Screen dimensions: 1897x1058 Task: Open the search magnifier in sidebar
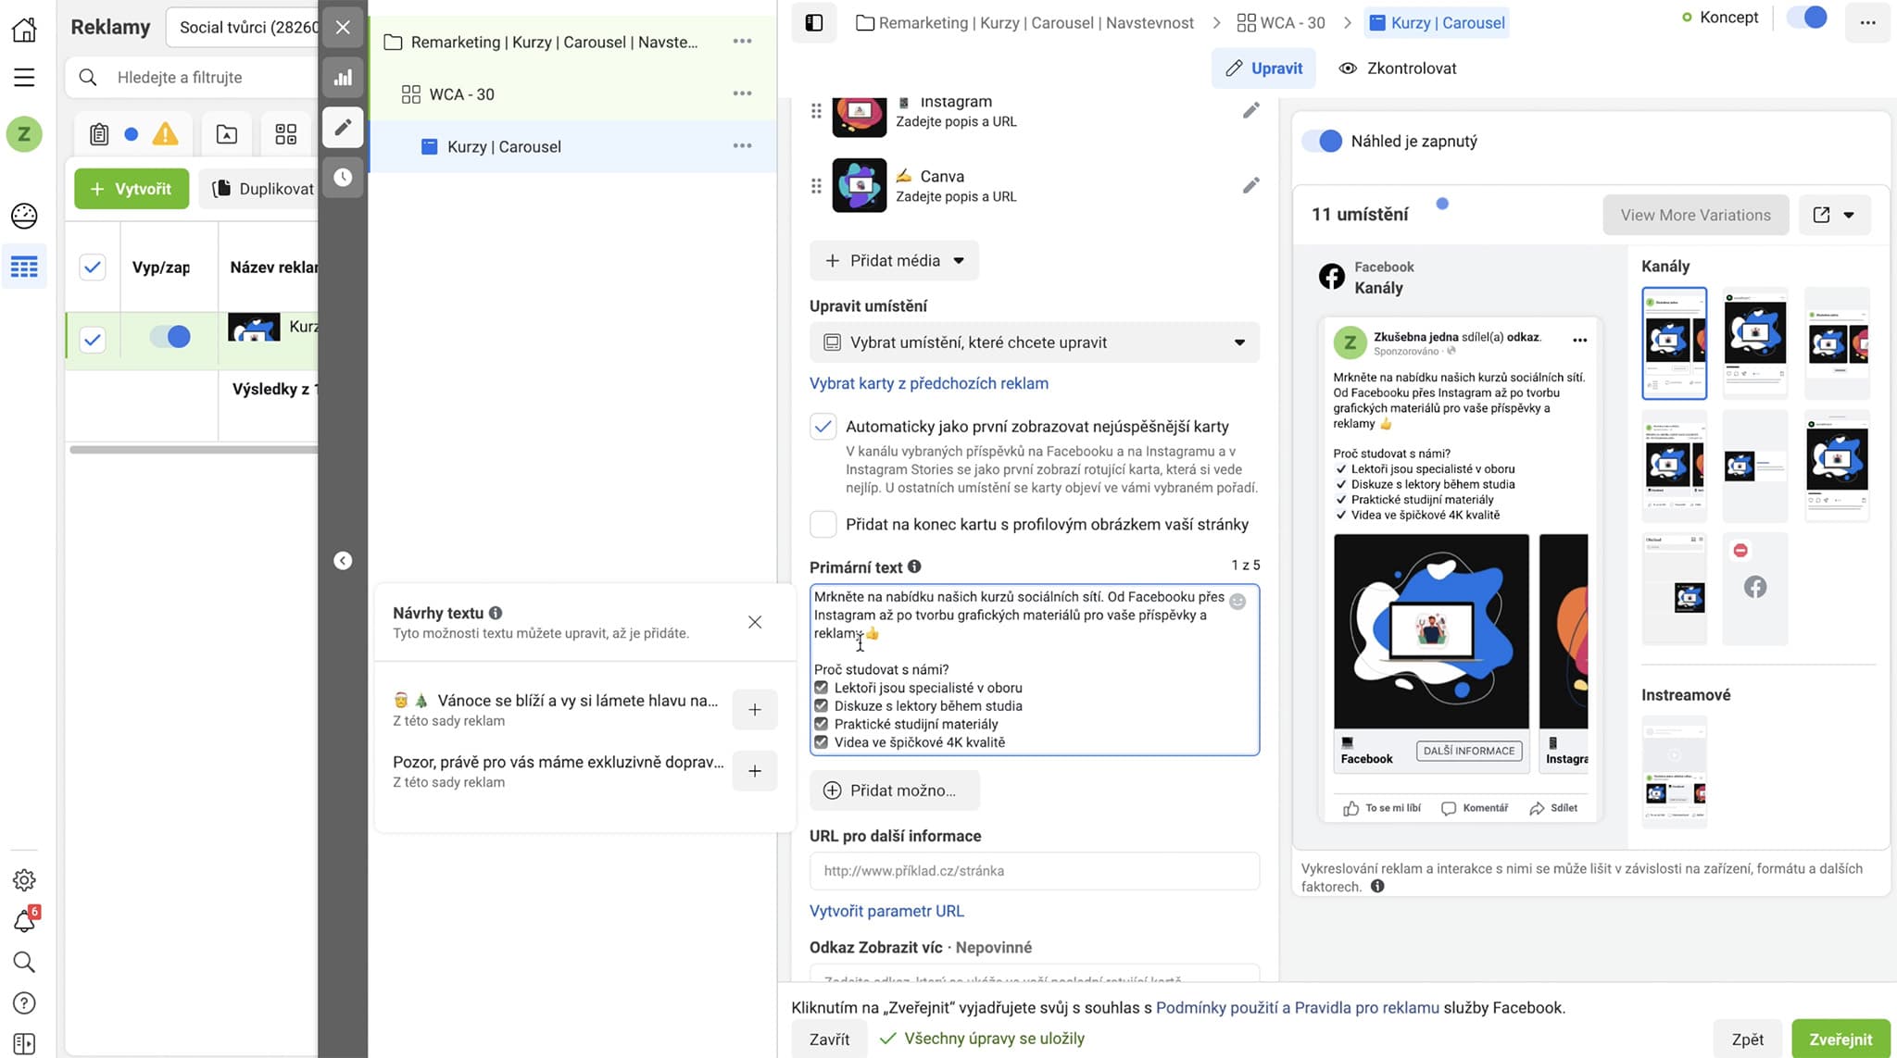pyautogui.click(x=24, y=962)
